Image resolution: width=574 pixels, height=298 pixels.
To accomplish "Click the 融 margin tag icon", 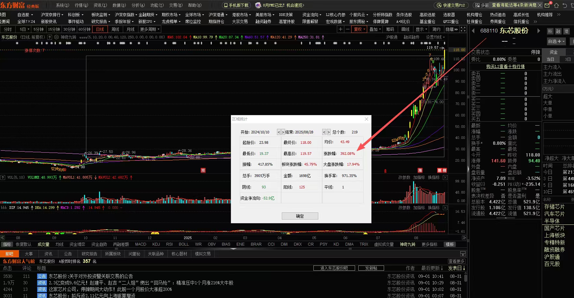I will [558, 31].
